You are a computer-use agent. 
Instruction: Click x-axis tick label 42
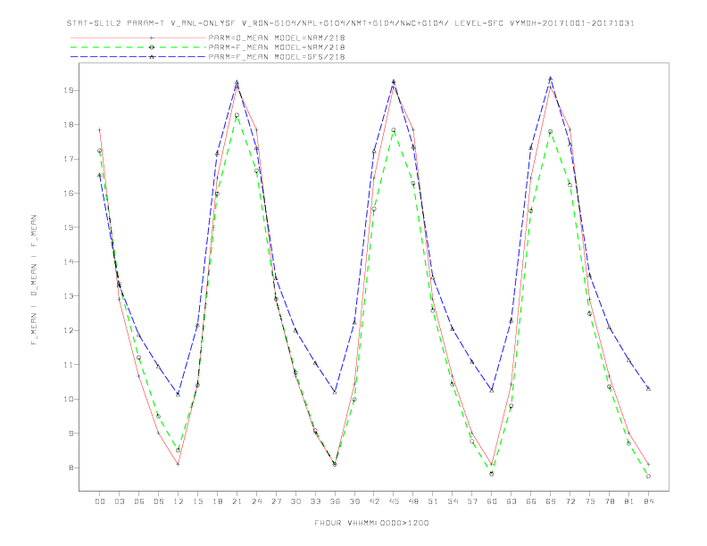click(374, 501)
